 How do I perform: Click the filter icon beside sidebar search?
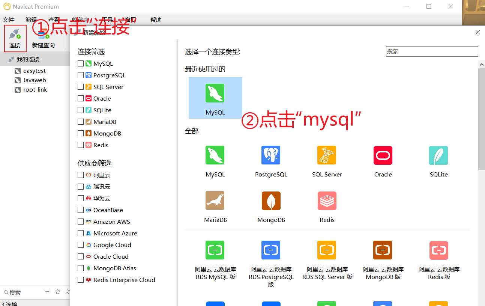point(47,292)
